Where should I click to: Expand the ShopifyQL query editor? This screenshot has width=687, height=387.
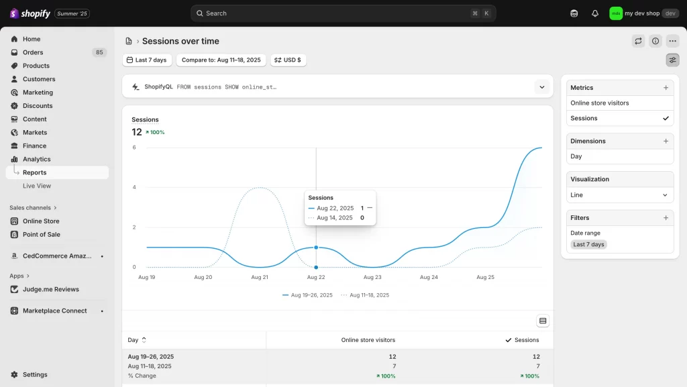point(542,87)
